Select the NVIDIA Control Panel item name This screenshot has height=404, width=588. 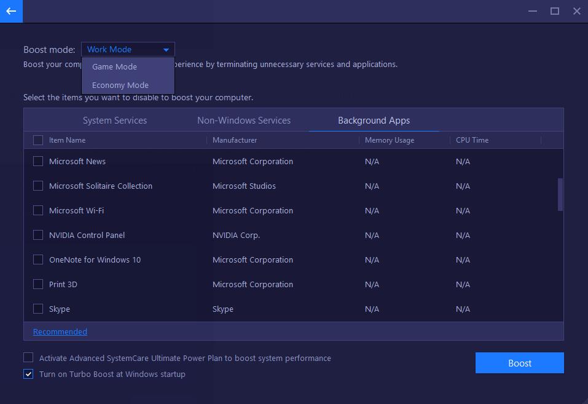pos(87,235)
